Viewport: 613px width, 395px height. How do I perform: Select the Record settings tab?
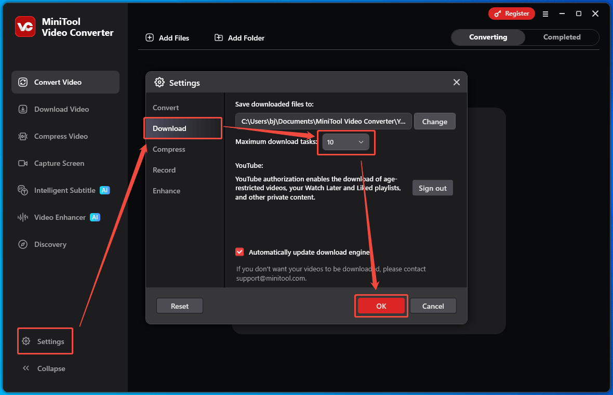tap(164, 170)
